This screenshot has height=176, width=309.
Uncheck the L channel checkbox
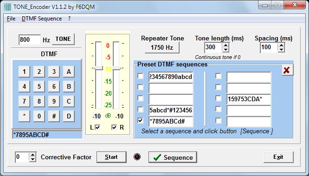coord(97,127)
